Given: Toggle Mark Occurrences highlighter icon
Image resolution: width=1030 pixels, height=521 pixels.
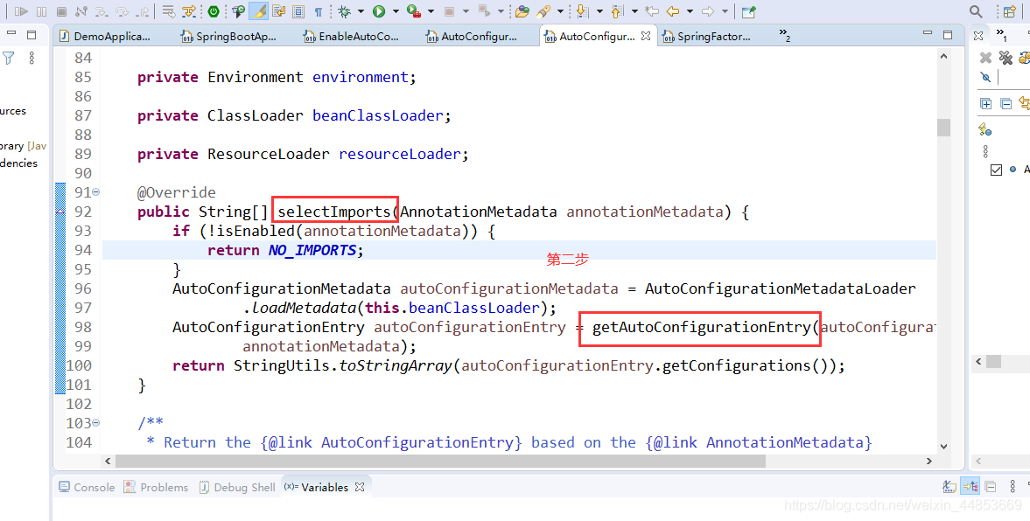Looking at the screenshot, I should point(259,11).
